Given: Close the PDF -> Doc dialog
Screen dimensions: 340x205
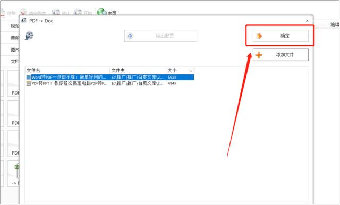Looking at the screenshot, I should [307, 21].
